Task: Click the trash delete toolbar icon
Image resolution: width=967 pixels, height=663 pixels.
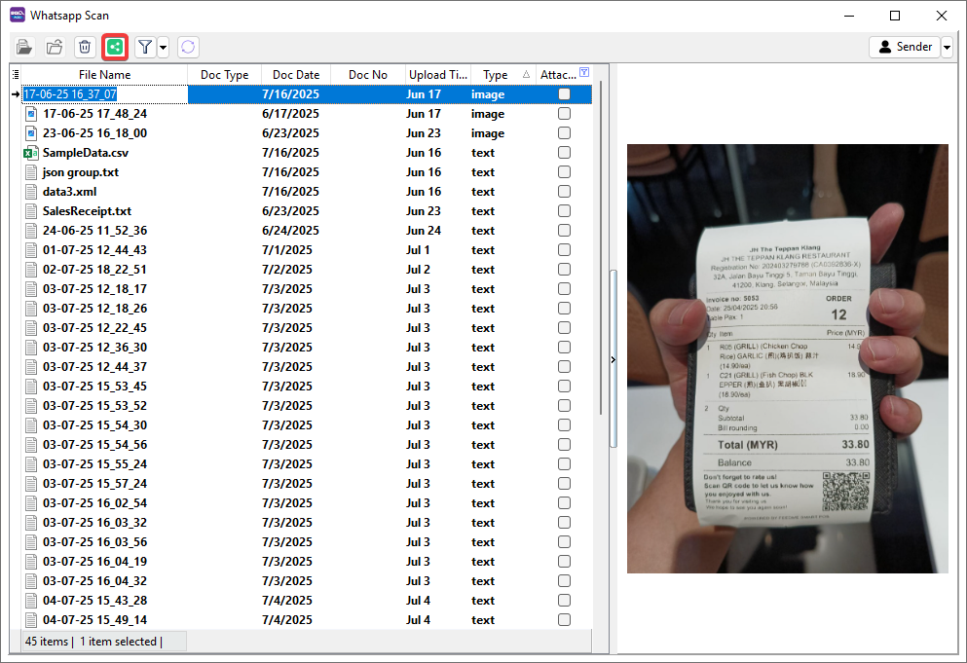Action: [85, 47]
